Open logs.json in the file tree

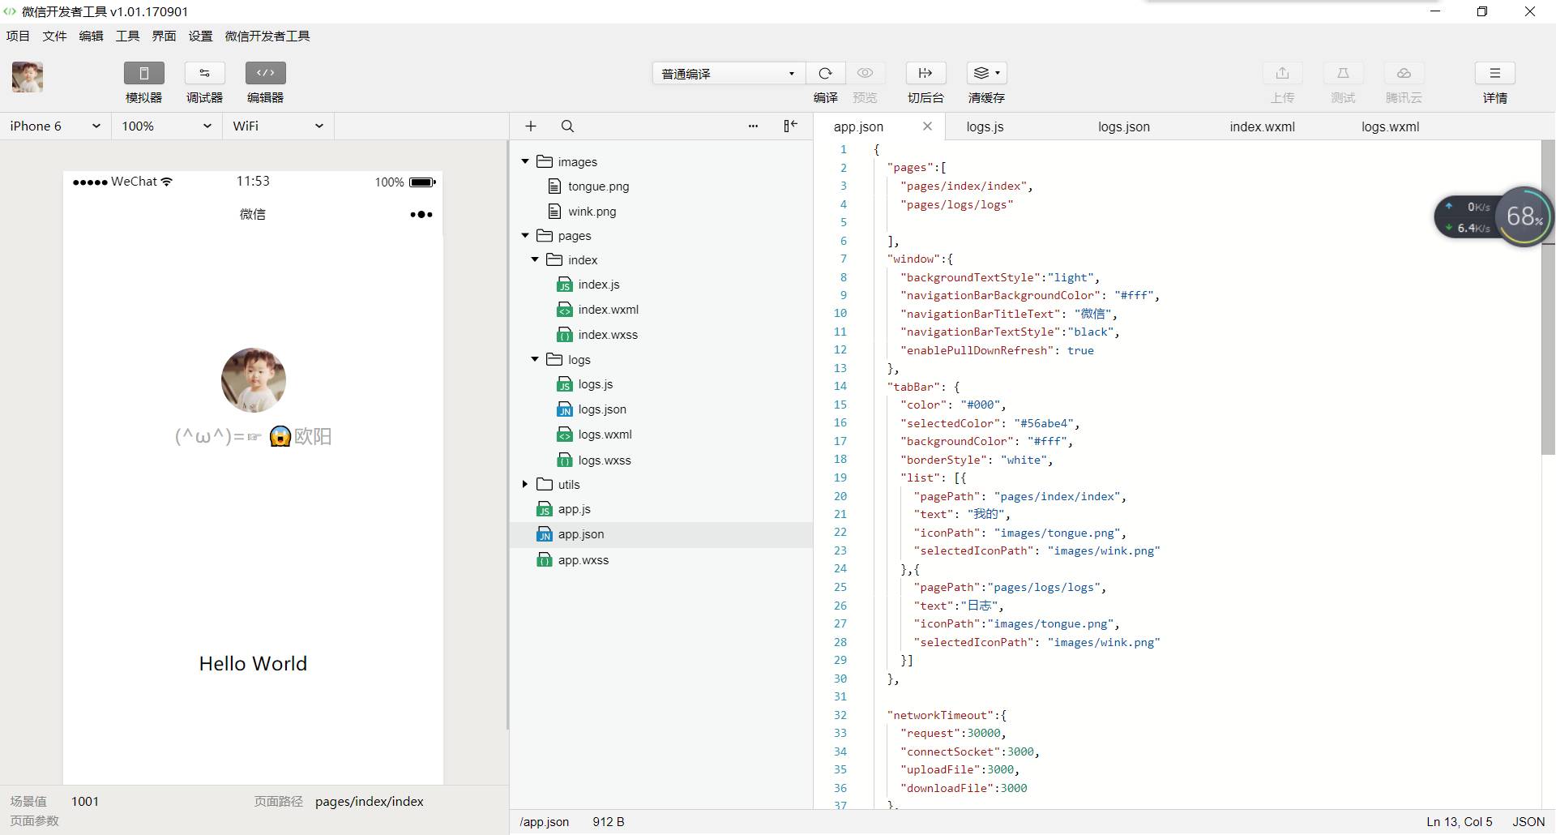click(602, 409)
